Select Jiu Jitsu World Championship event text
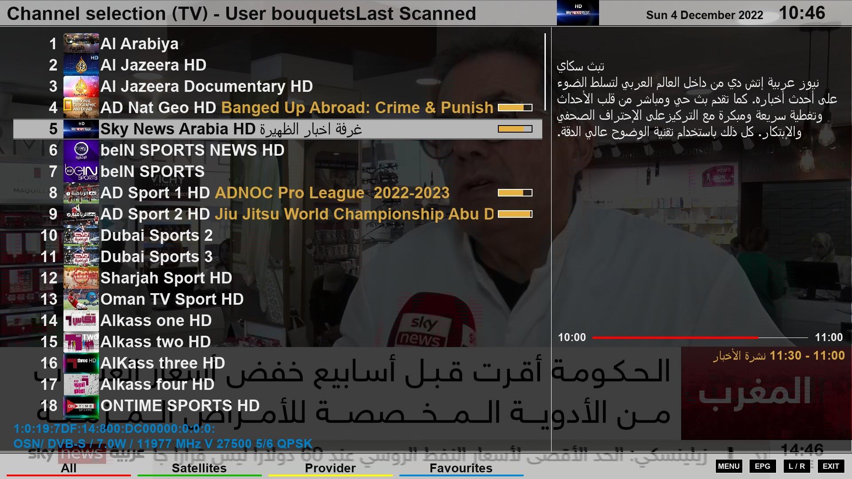Viewport: 852px width, 479px height. coord(354,214)
